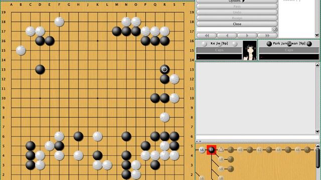This screenshot has width=321, height=180.
Task: Select the Park Junghwan [9p] player name
Action: 289,43
